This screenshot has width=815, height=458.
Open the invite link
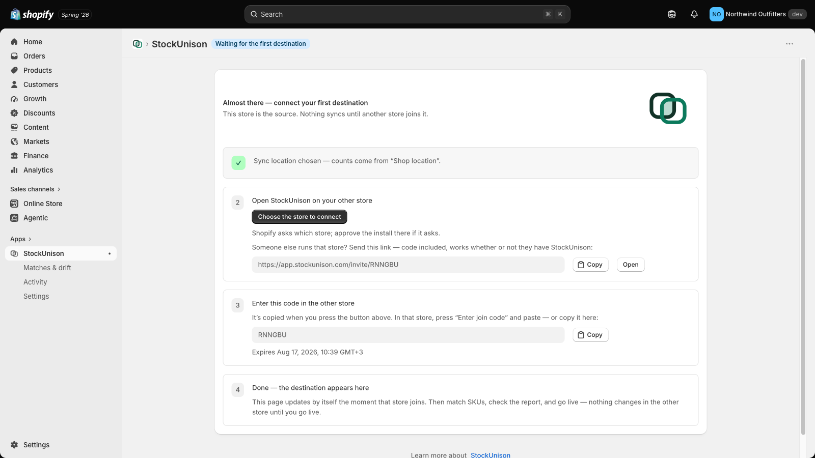point(631,265)
